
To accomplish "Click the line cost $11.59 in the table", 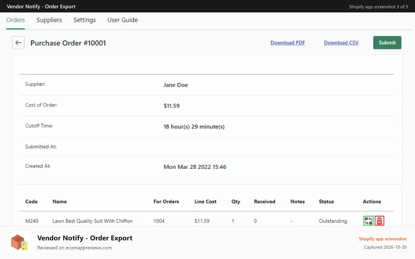I will [202, 221].
